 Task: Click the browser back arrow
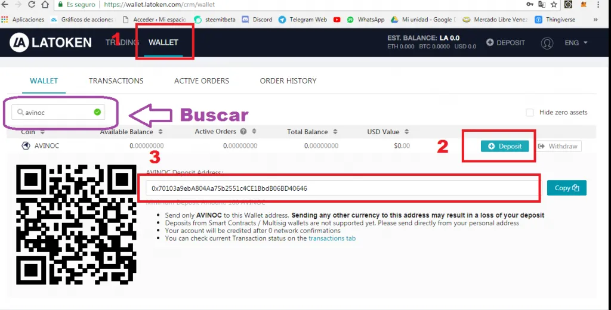[x=5, y=5]
